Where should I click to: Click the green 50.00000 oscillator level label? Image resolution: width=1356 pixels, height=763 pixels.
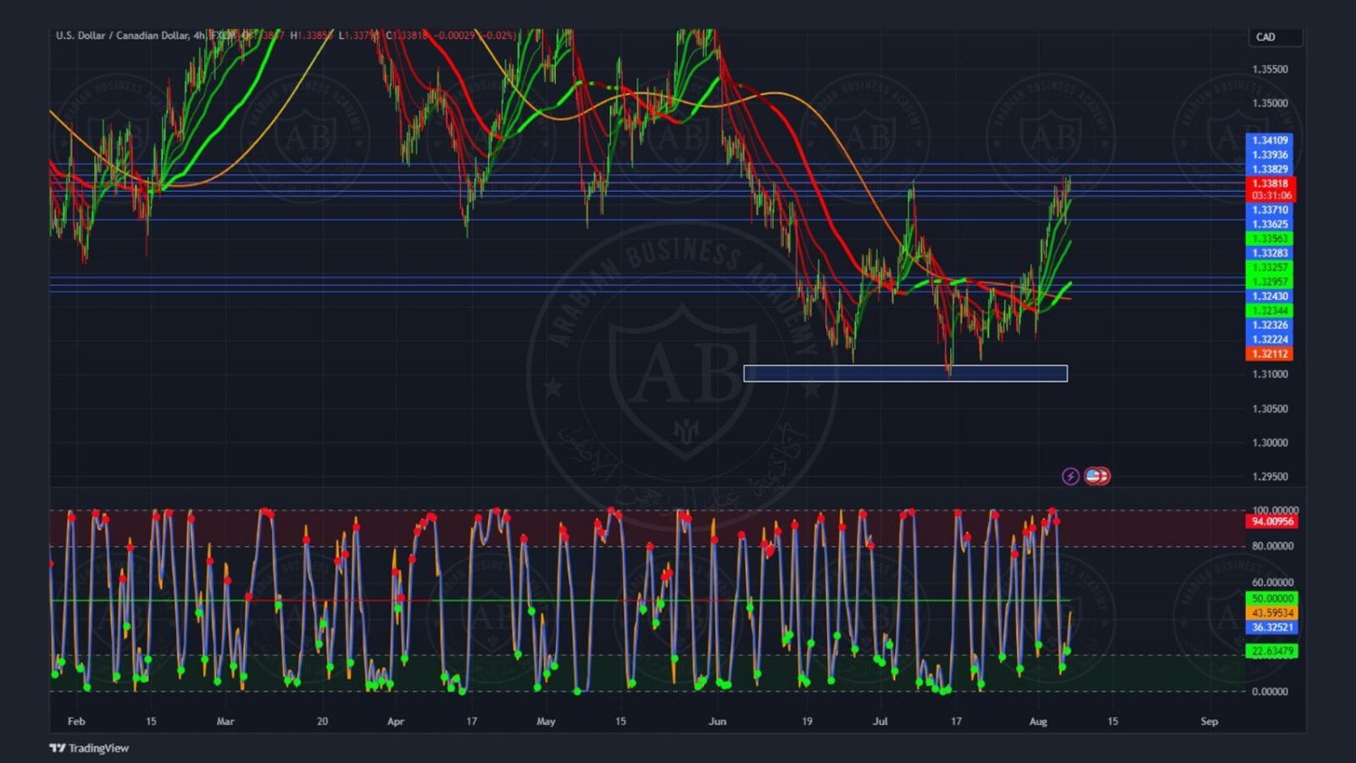pos(1272,598)
